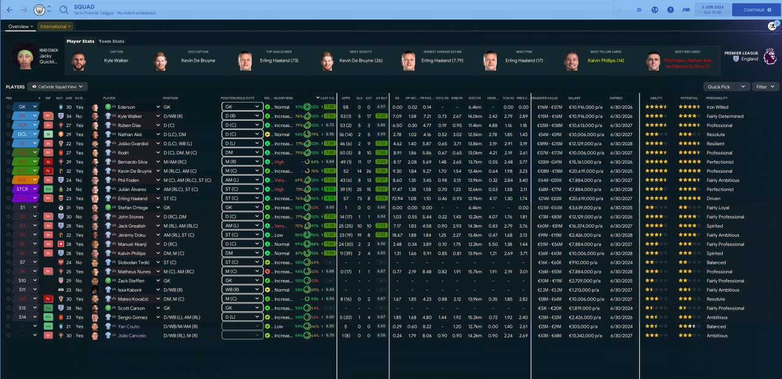Open the Filter dropdown
The height and width of the screenshot is (379, 782).
(766, 87)
